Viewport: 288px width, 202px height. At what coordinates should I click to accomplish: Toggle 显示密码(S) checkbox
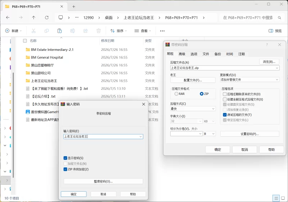click(65, 158)
